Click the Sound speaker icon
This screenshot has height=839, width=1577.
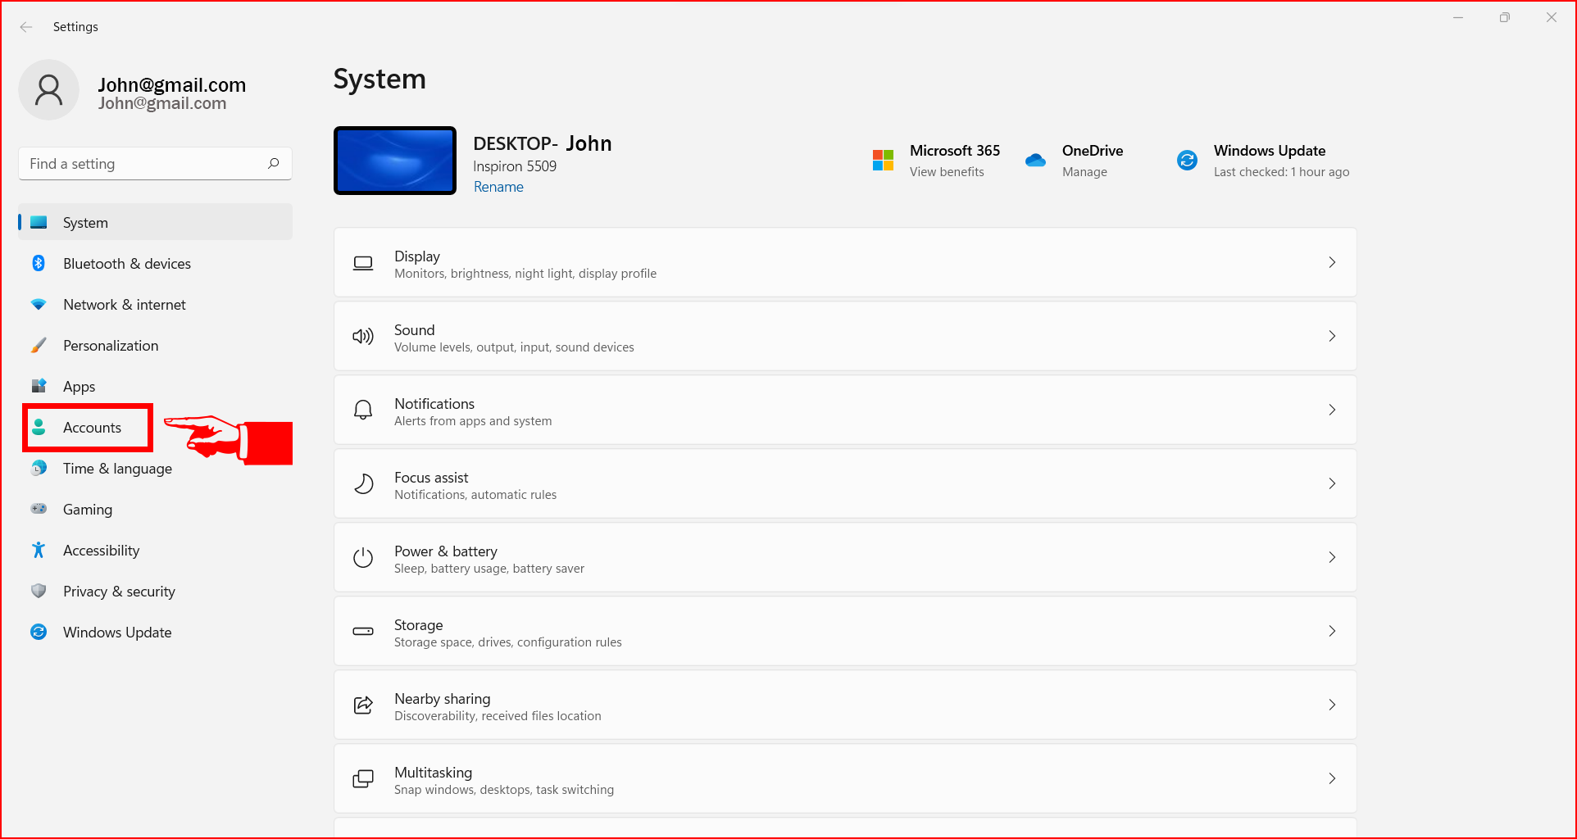(x=362, y=336)
